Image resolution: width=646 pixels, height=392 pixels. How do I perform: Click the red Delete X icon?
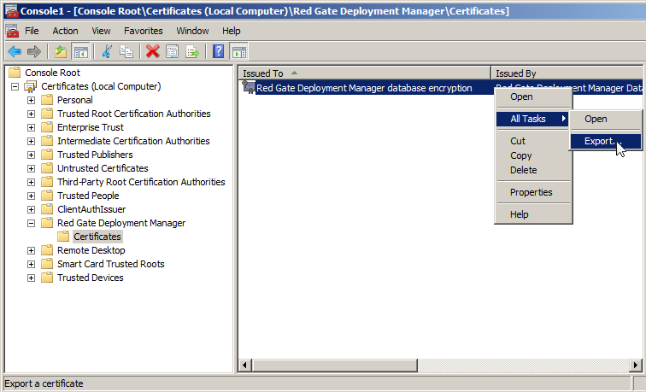click(x=153, y=51)
